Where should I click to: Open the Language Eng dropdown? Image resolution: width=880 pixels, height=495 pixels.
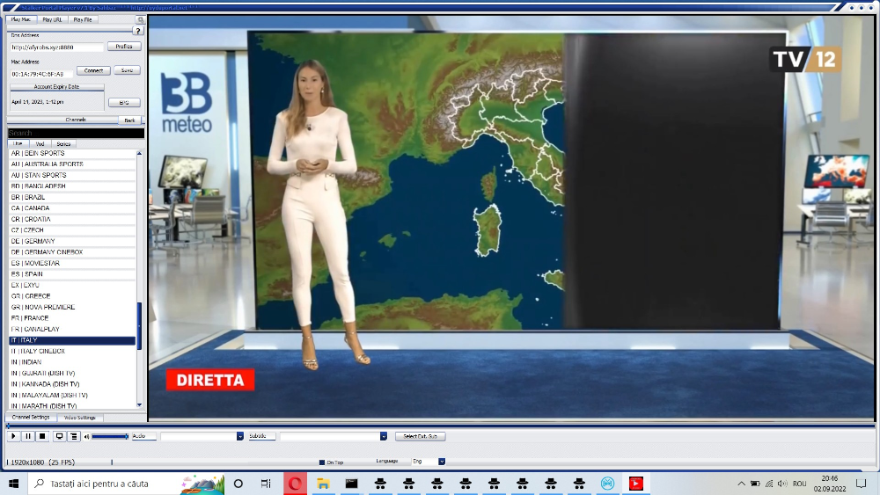click(442, 462)
